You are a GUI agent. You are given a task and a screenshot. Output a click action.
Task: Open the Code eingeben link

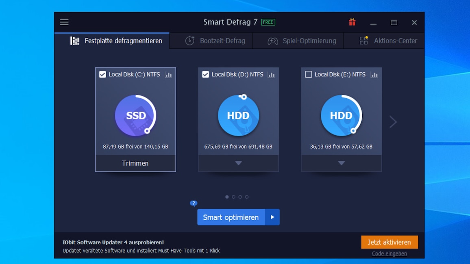(389, 253)
